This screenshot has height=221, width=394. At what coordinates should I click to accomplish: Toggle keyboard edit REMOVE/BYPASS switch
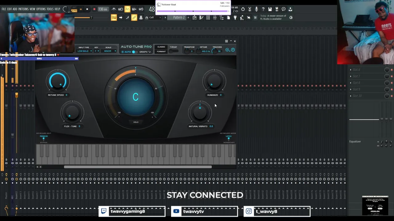point(44,139)
